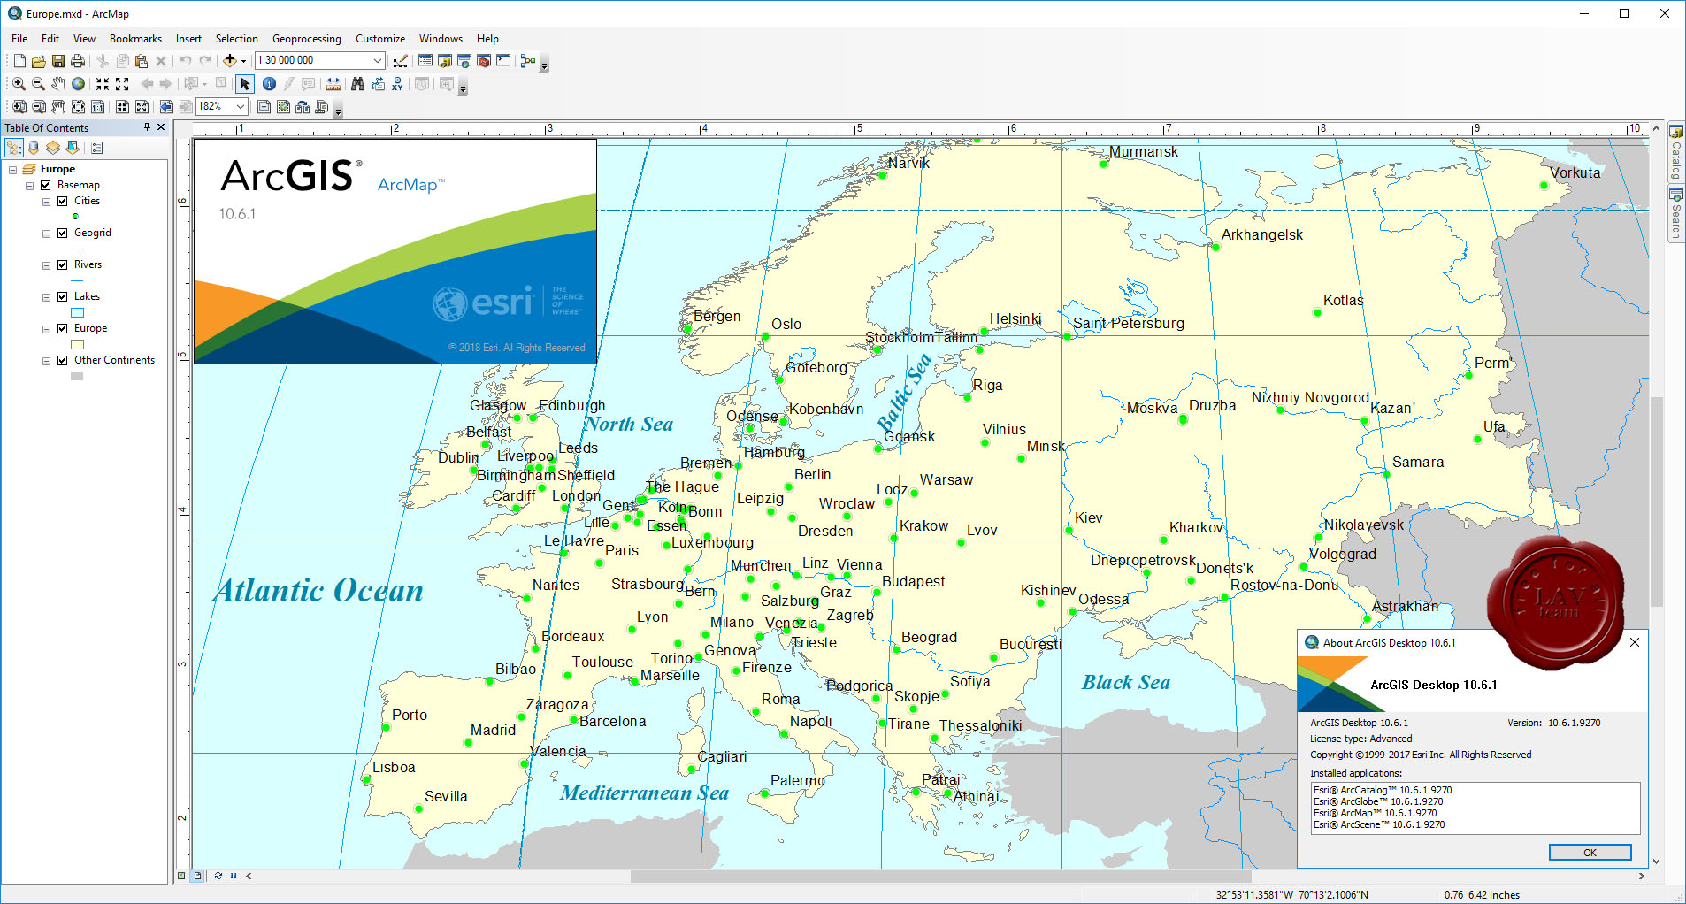The height and width of the screenshot is (904, 1686).
Task: Toggle Lakes layer visibility checkbox
Action: [62, 296]
